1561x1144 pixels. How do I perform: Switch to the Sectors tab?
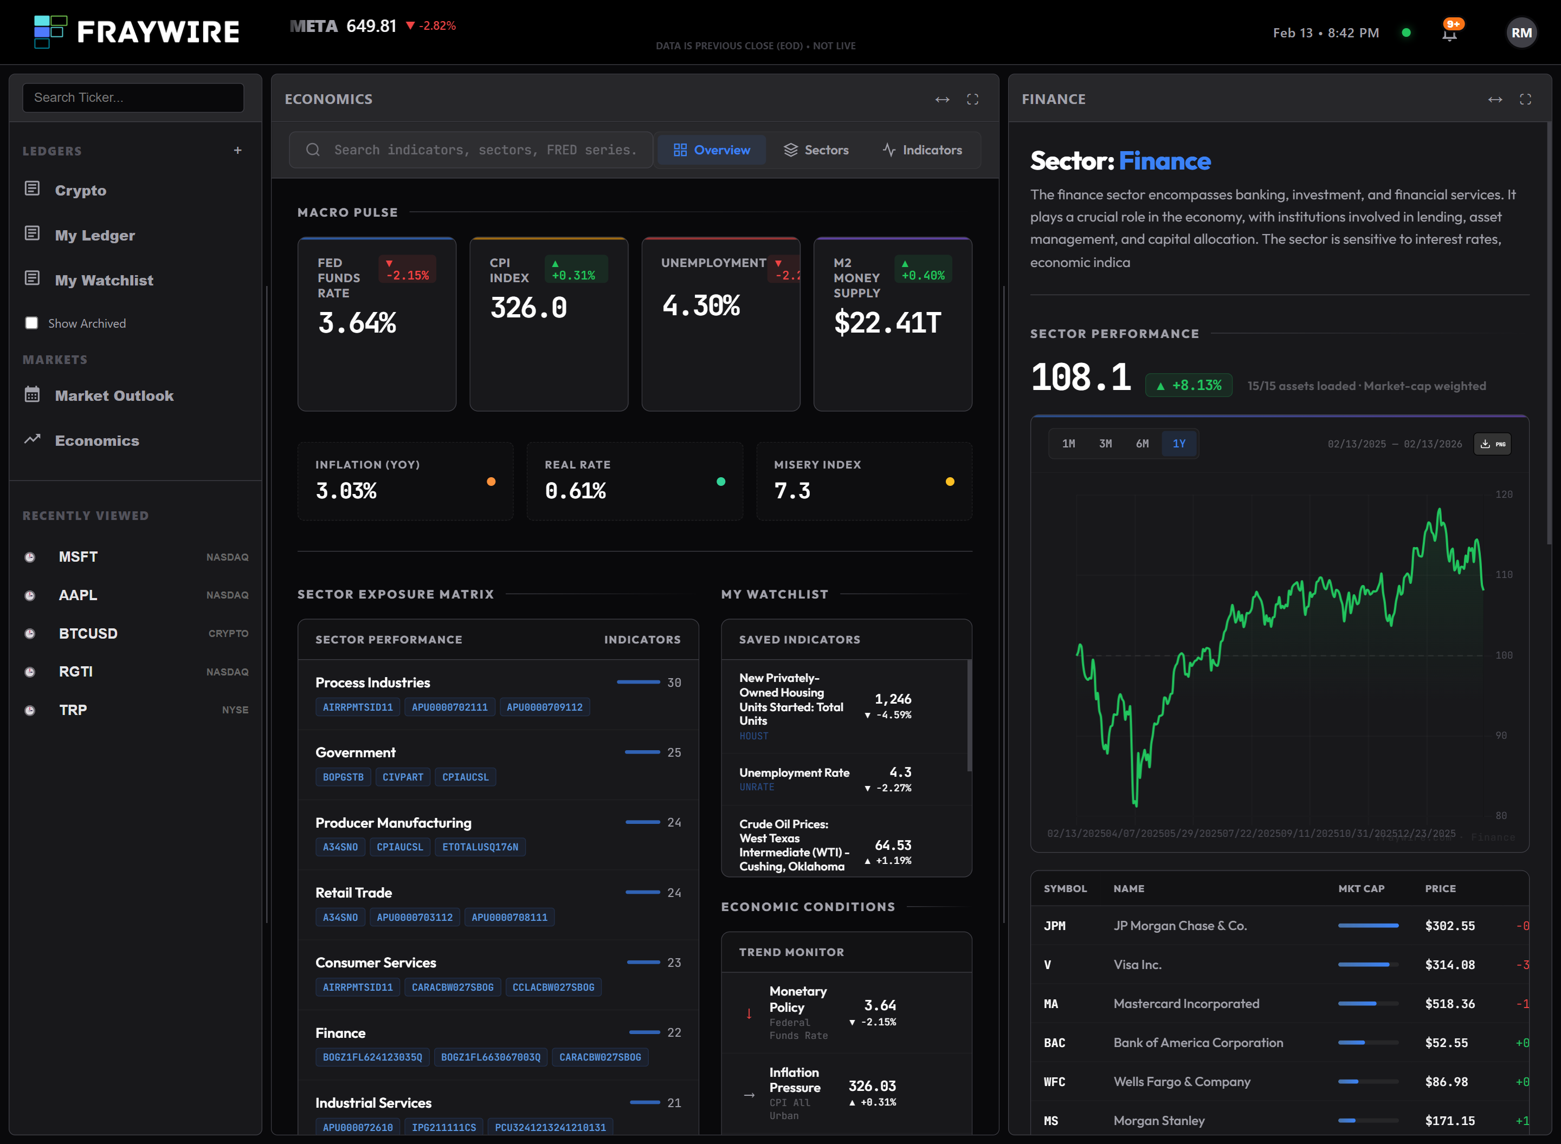(816, 150)
